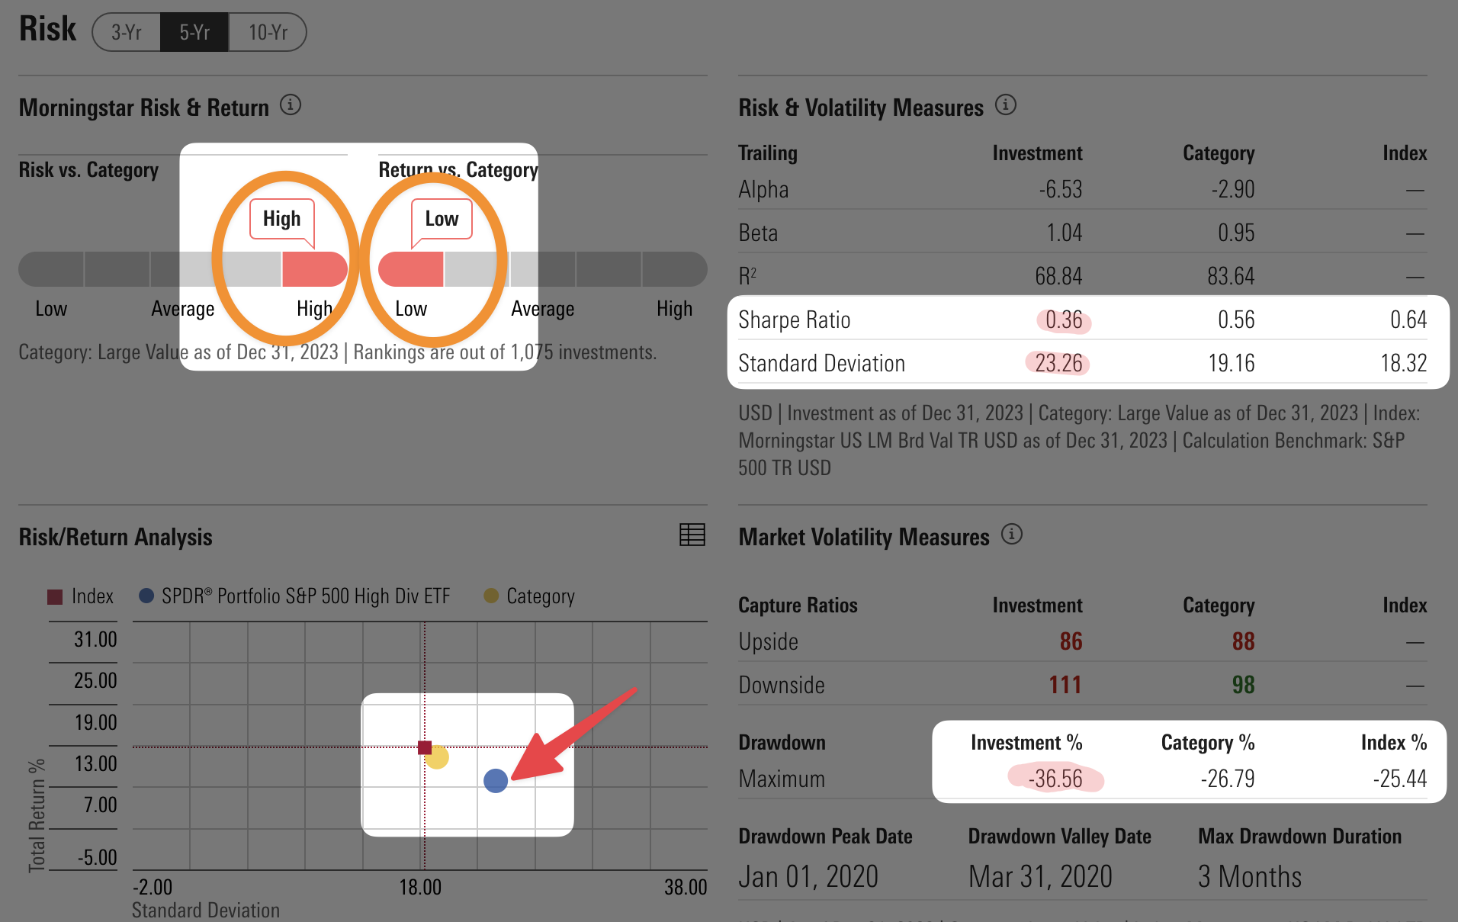Click the Index red square legend marker
The width and height of the screenshot is (1458, 922).
tap(55, 596)
